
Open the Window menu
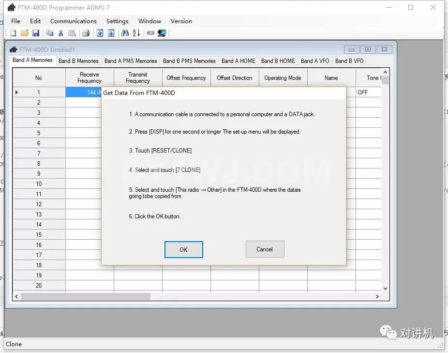tap(149, 21)
